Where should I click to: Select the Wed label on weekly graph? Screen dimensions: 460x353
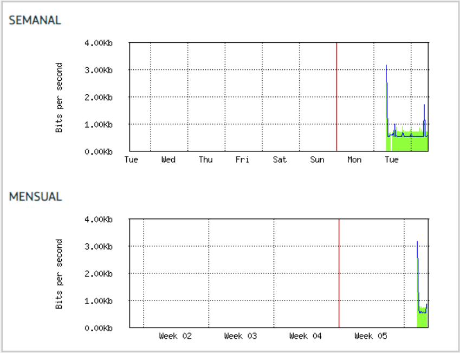[x=168, y=159]
